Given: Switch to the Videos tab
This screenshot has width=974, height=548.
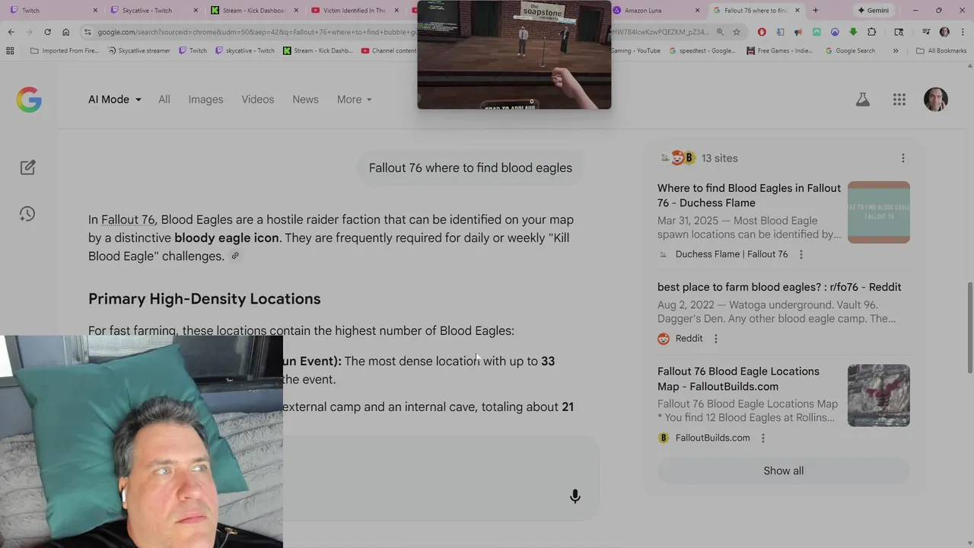Looking at the screenshot, I should [258, 100].
